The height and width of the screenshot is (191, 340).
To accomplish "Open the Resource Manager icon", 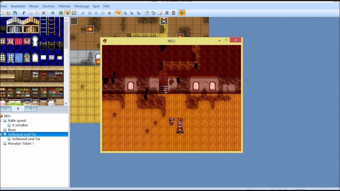I will coord(153,13).
